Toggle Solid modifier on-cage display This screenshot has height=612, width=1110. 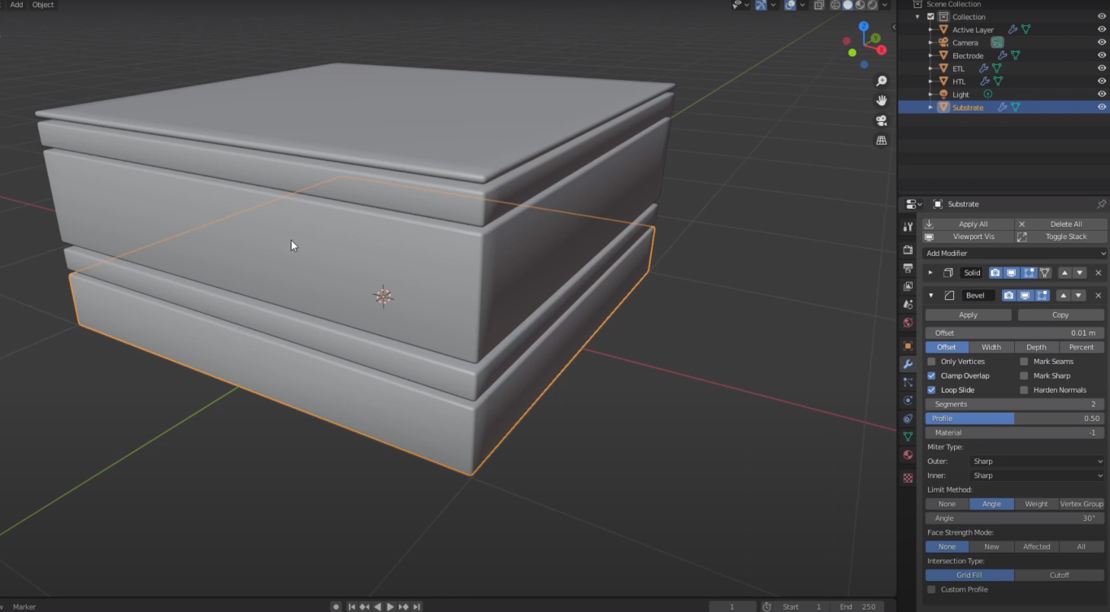pyautogui.click(x=1045, y=273)
